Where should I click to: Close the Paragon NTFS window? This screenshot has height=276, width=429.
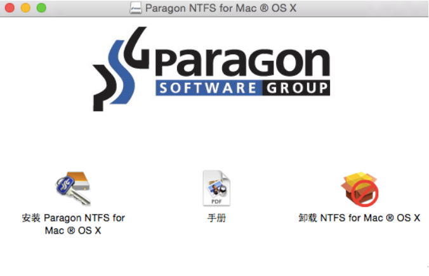point(10,8)
